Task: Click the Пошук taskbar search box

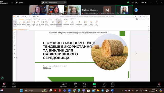Action: coord(36,90)
